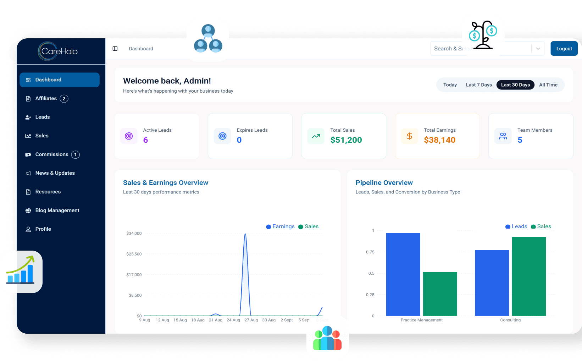This screenshot has height=361, width=582.
Task: Click the CareHalo logo
Action: coord(58,51)
